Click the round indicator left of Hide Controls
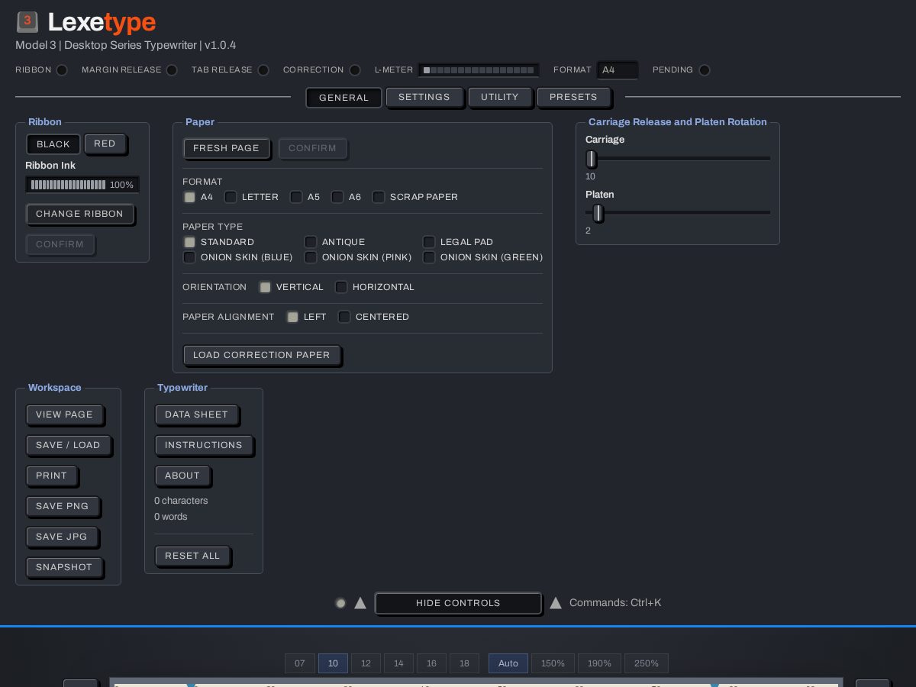This screenshot has height=687, width=916. tap(340, 603)
